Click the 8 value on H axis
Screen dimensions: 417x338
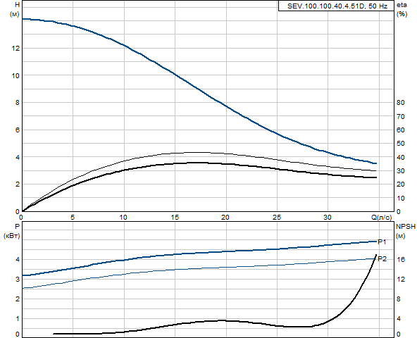coord(18,103)
